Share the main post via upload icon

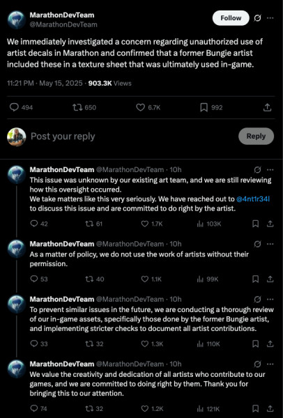[x=267, y=107]
